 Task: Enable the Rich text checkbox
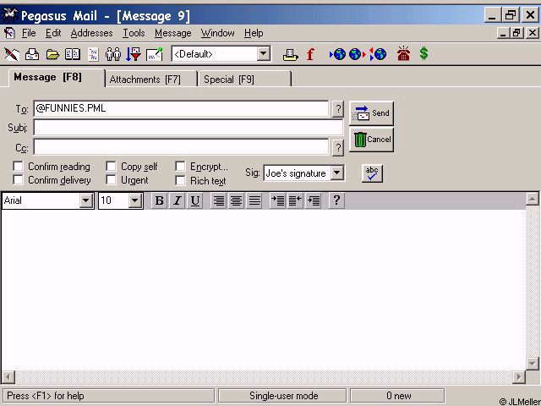(180, 180)
